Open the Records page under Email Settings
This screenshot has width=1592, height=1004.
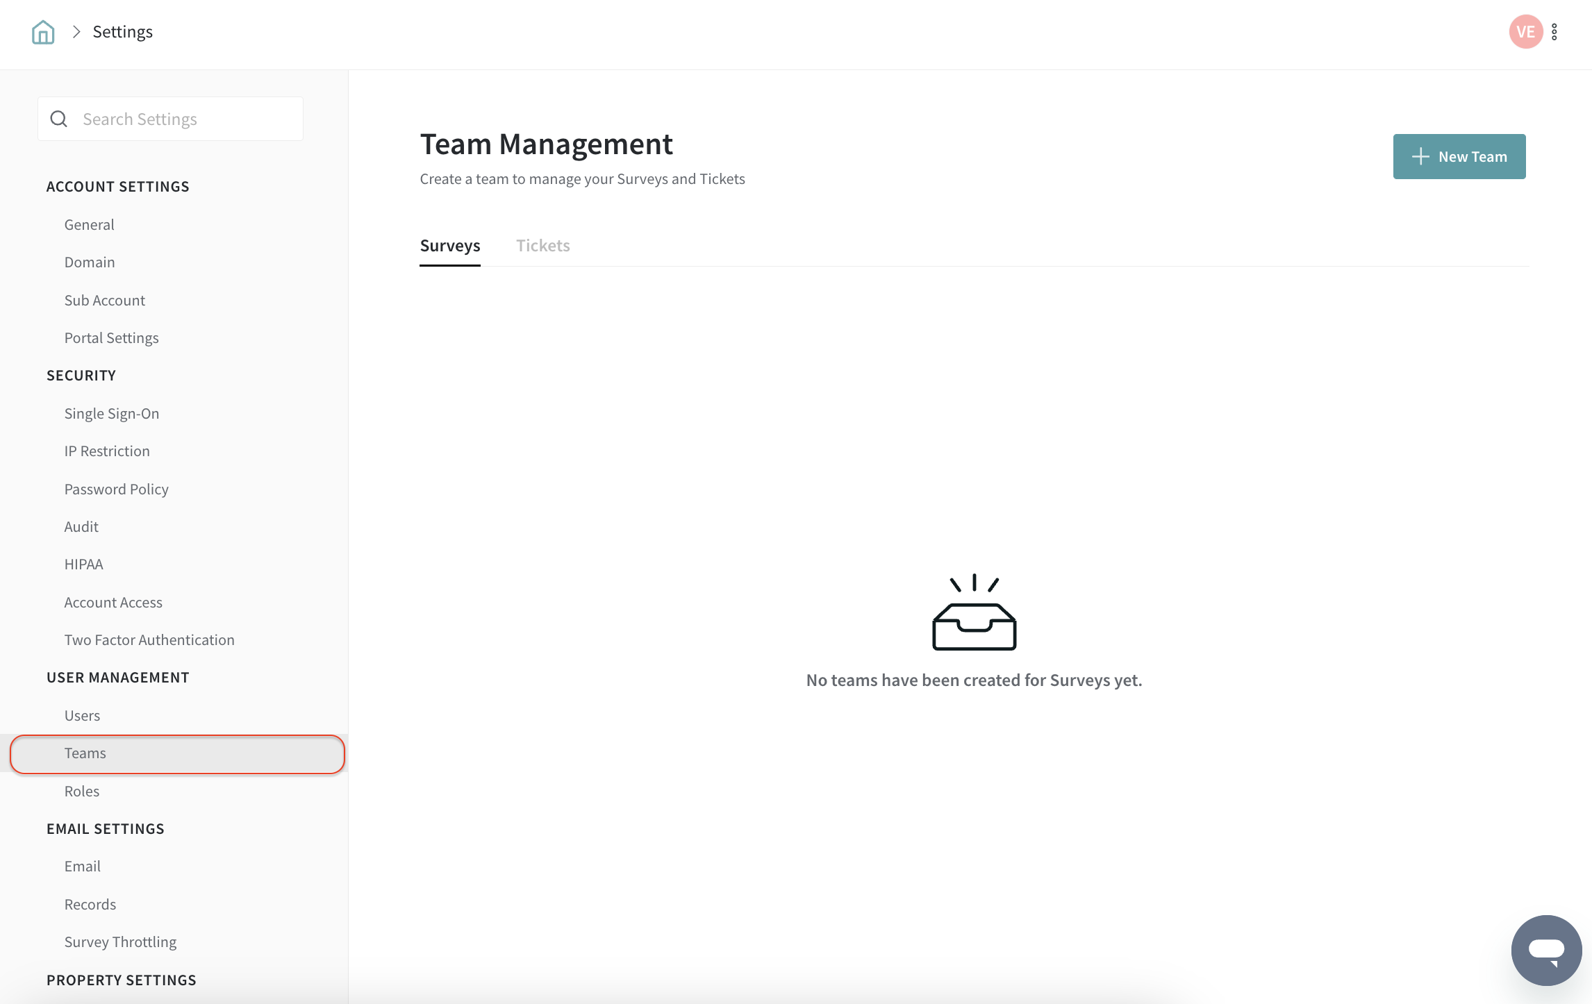click(x=90, y=904)
